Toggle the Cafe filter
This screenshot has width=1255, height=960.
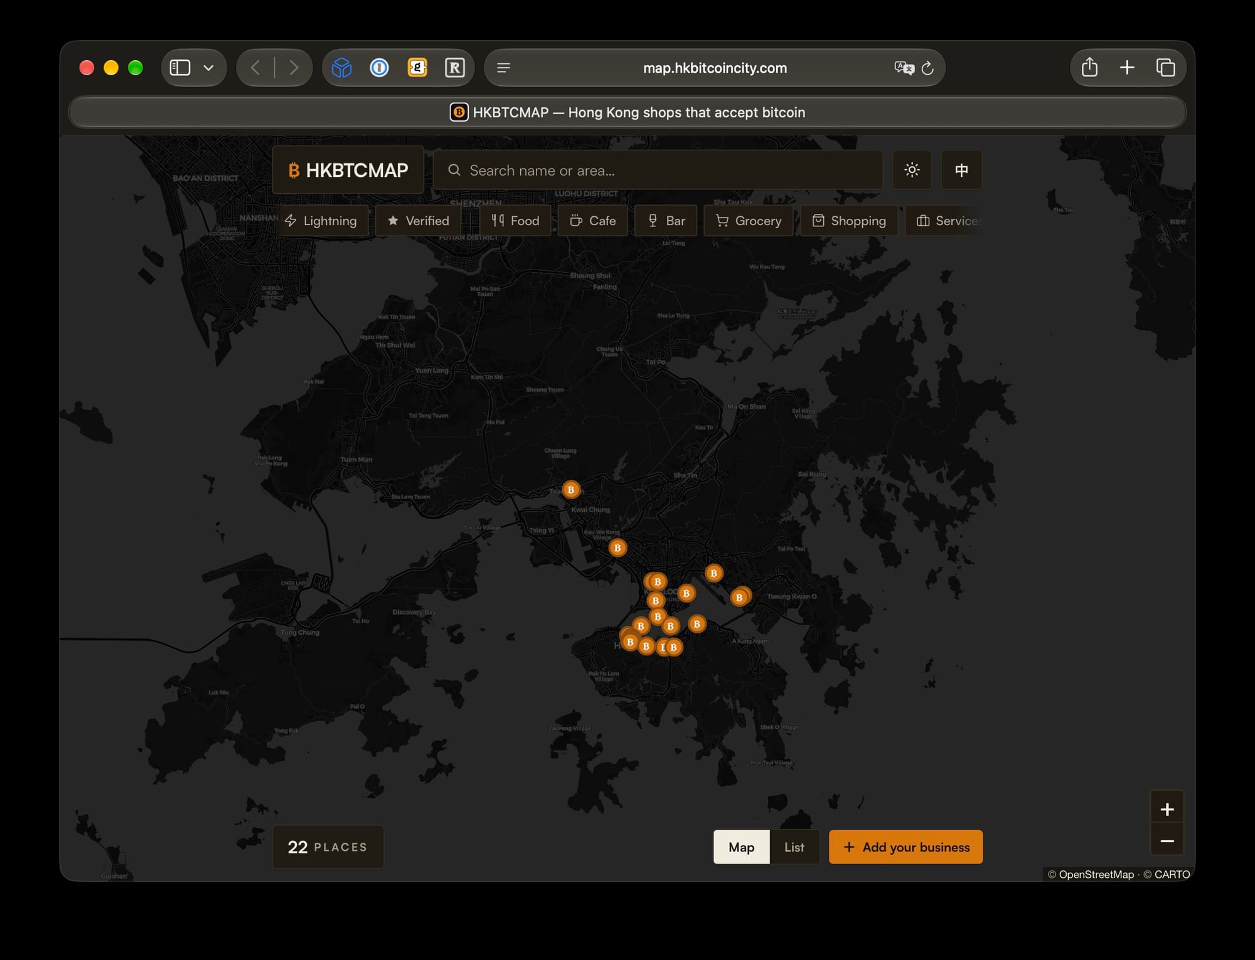[x=593, y=221]
